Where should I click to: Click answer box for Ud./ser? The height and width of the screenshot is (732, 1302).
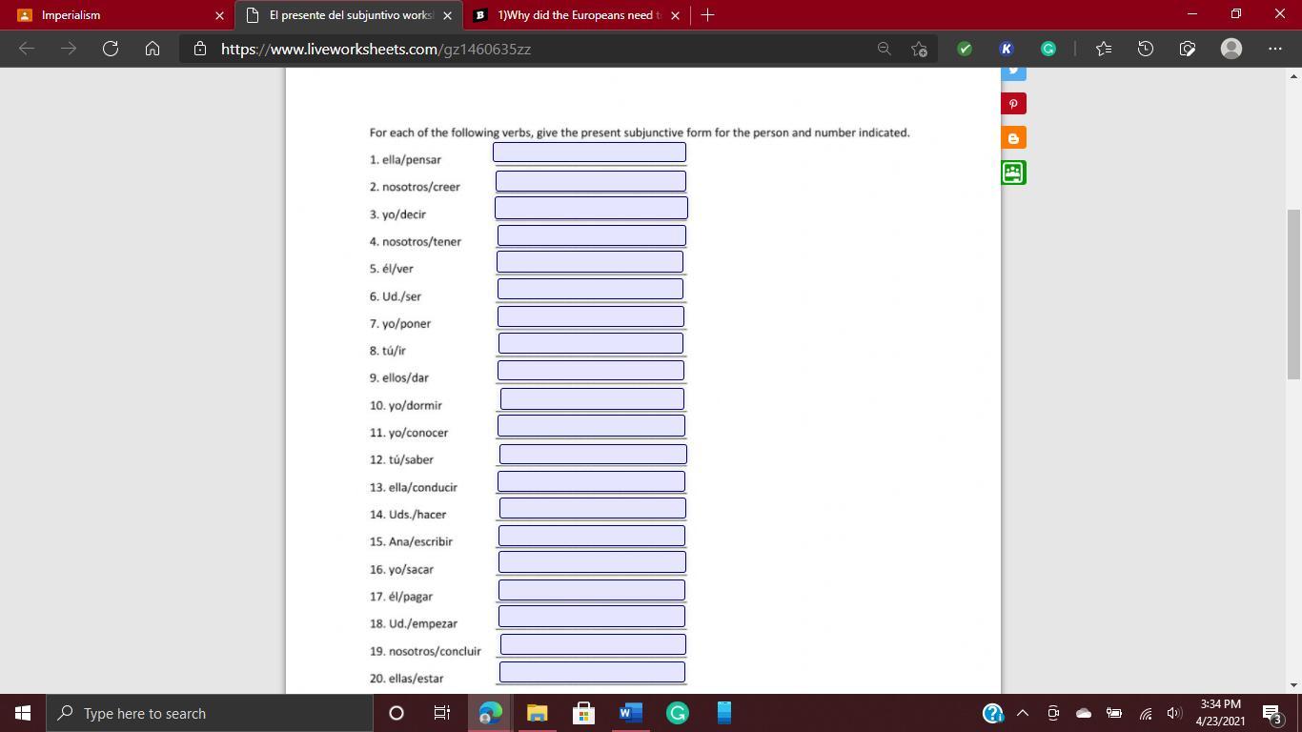coord(590,288)
